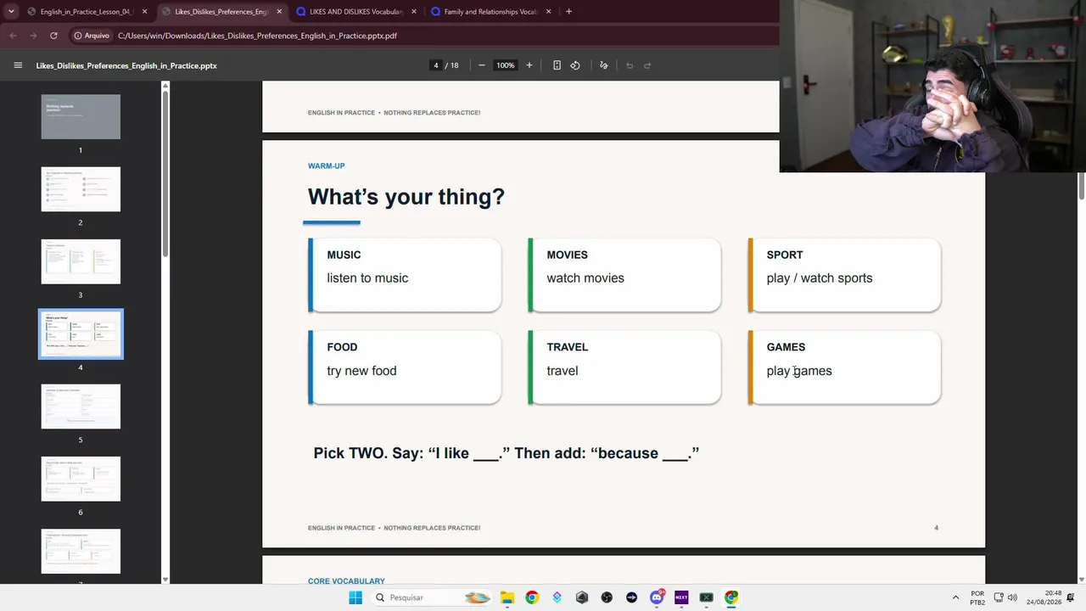
Task: Click the taskbar Pesquisar search box
Action: tap(433, 597)
